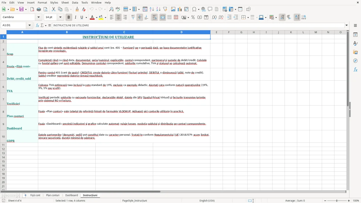Screen dimensions: 361x203
Task: Open the Tools menu
Action: click(85, 2)
